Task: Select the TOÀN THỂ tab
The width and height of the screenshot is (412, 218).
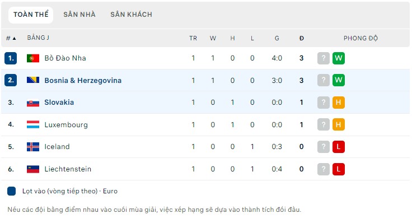Action: (x=31, y=15)
